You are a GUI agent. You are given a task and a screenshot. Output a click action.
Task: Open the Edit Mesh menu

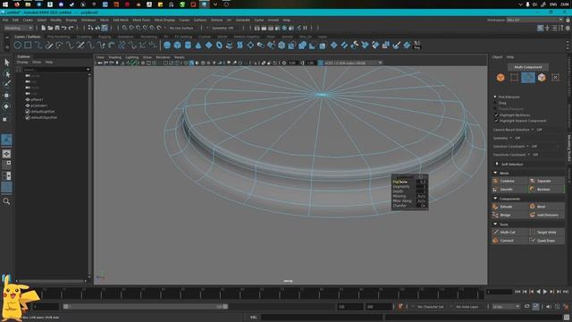[121, 20]
